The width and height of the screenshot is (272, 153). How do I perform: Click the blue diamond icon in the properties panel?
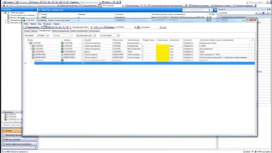point(263,13)
